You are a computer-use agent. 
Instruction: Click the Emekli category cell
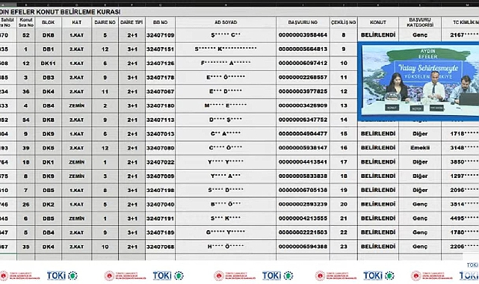pyautogui.click(x=420, y=148)
